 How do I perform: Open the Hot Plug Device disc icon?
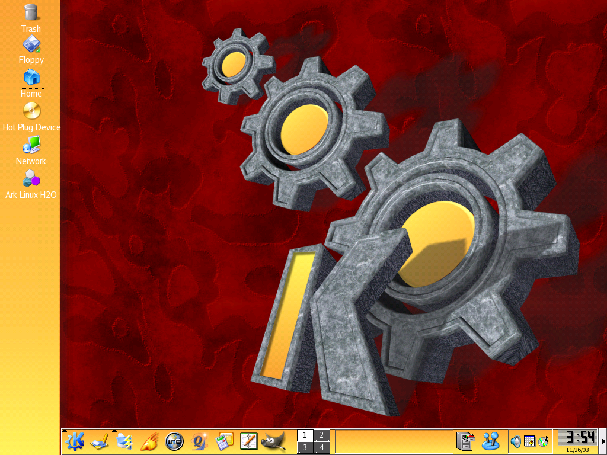click(32, 111)
